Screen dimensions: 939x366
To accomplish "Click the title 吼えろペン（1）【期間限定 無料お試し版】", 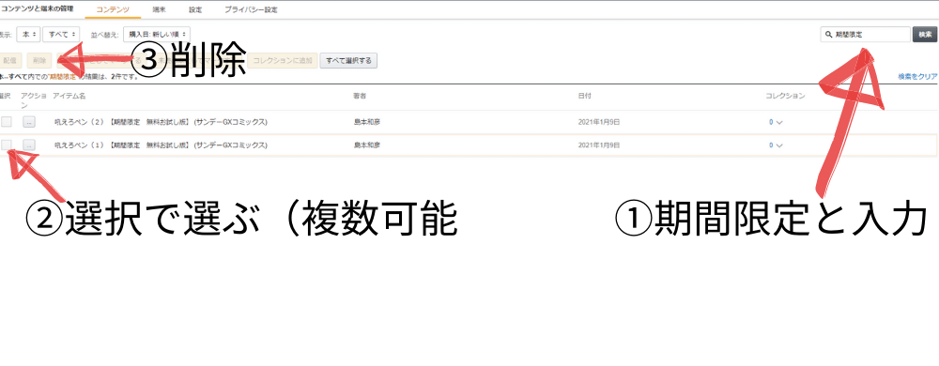I will [161, 145].
